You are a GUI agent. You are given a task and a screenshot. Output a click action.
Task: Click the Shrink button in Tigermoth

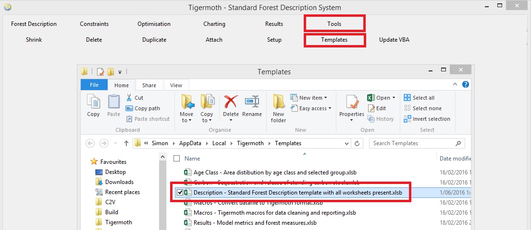[x=34, y=39]
